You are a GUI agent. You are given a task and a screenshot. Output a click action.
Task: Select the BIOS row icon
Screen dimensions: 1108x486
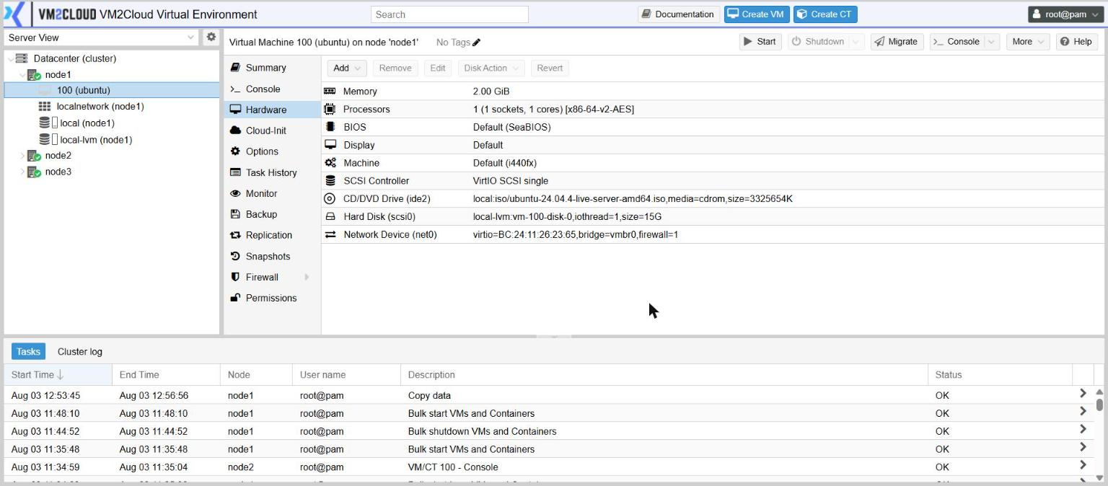pos(330,127)
